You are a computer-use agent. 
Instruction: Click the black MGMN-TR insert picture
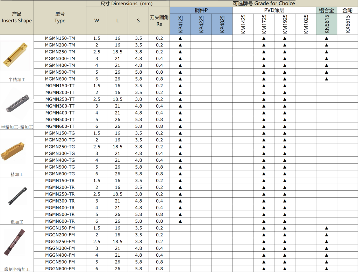click(x=17, y=196)
